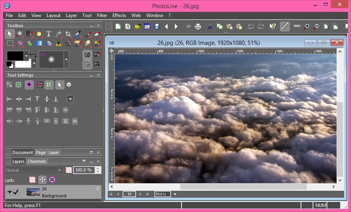Open the background color dropdown arrow

tap(34, 63)
